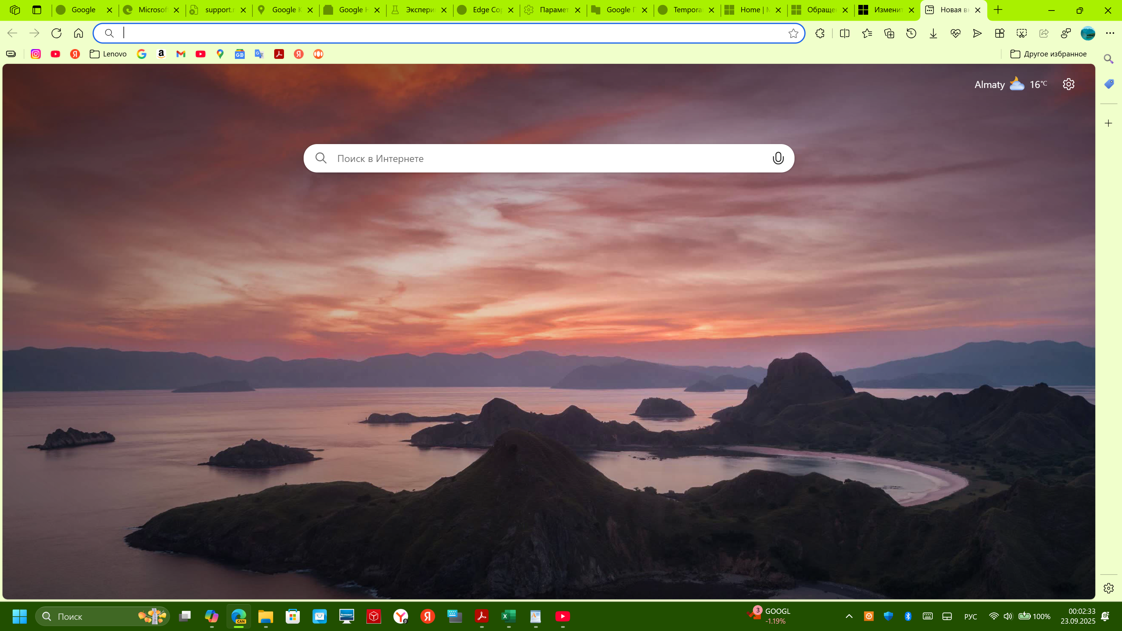
Task: Toggle the vertical tabs button
Action: click(x=37, y=10)
